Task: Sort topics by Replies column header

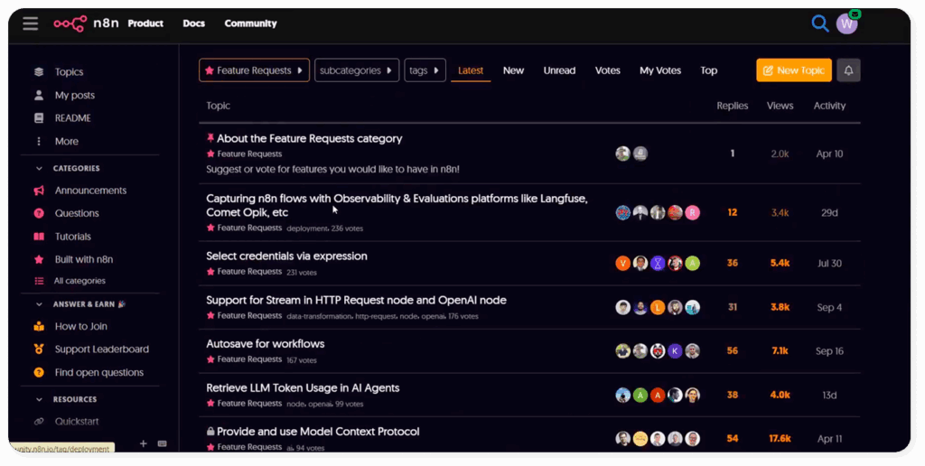Action: pyautogui.click(x=732, y=107)
